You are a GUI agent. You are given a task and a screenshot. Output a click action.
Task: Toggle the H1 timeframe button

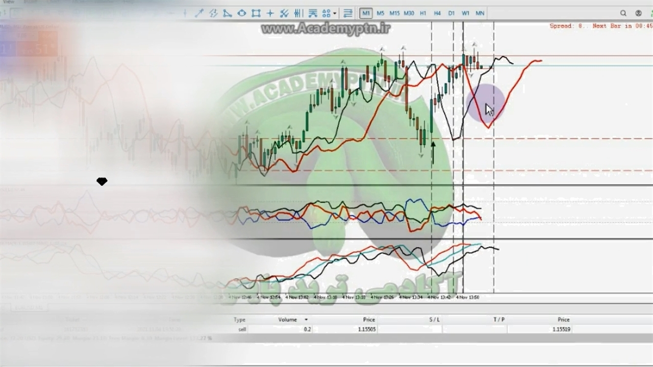[423, 13]
